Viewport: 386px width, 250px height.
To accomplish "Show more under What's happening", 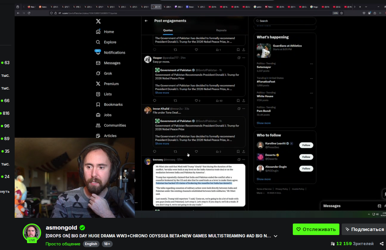I will (x=263, y=123).
